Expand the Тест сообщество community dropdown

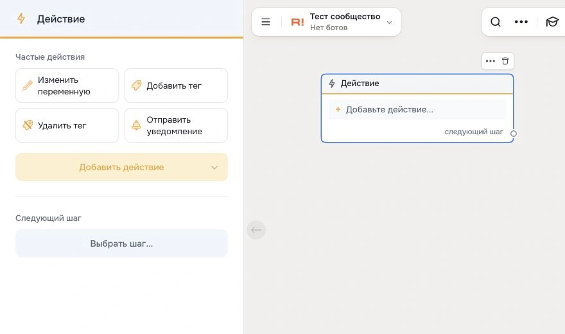click(x=389, y=22)
